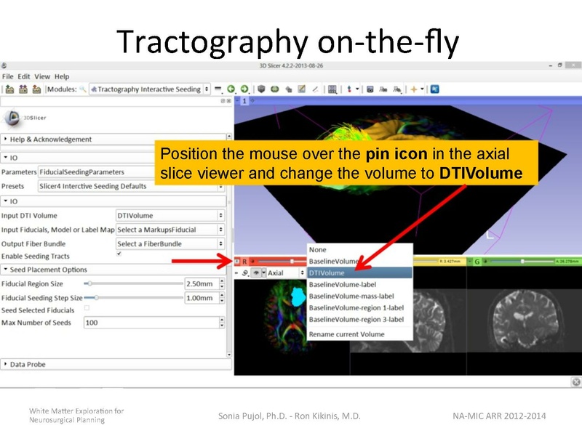Open the Help menu
582x436 pixels.
62,76
